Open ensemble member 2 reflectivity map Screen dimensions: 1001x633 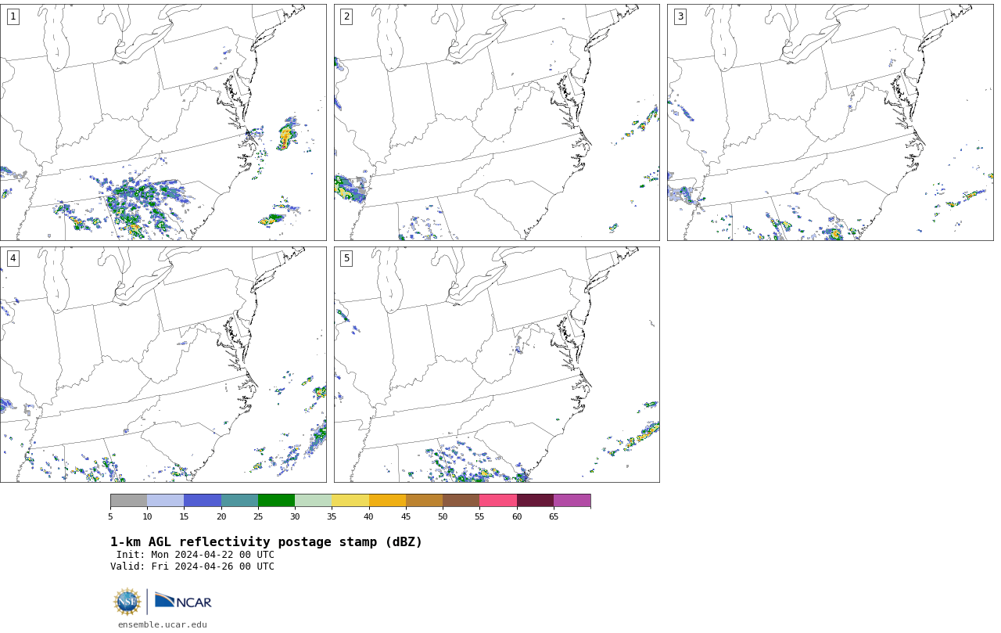click(497, 122)
